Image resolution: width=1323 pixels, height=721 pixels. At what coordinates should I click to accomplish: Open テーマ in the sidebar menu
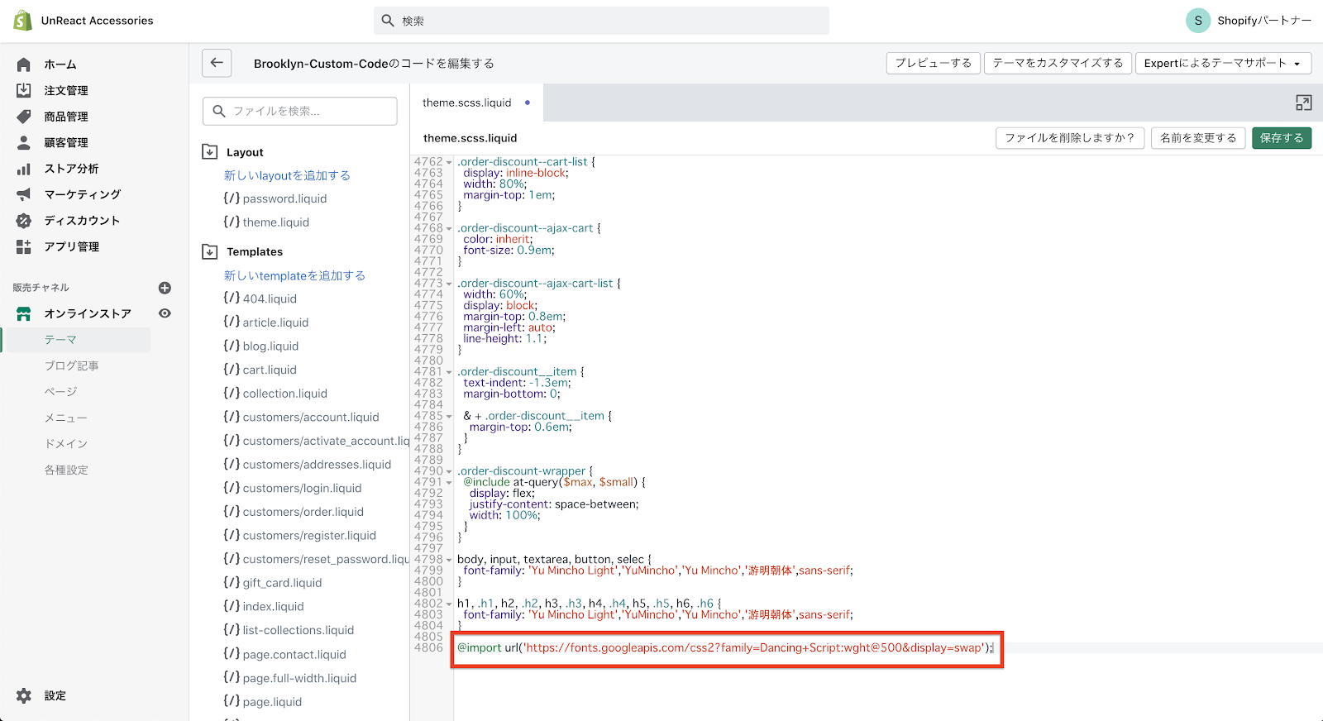point(60,340)
